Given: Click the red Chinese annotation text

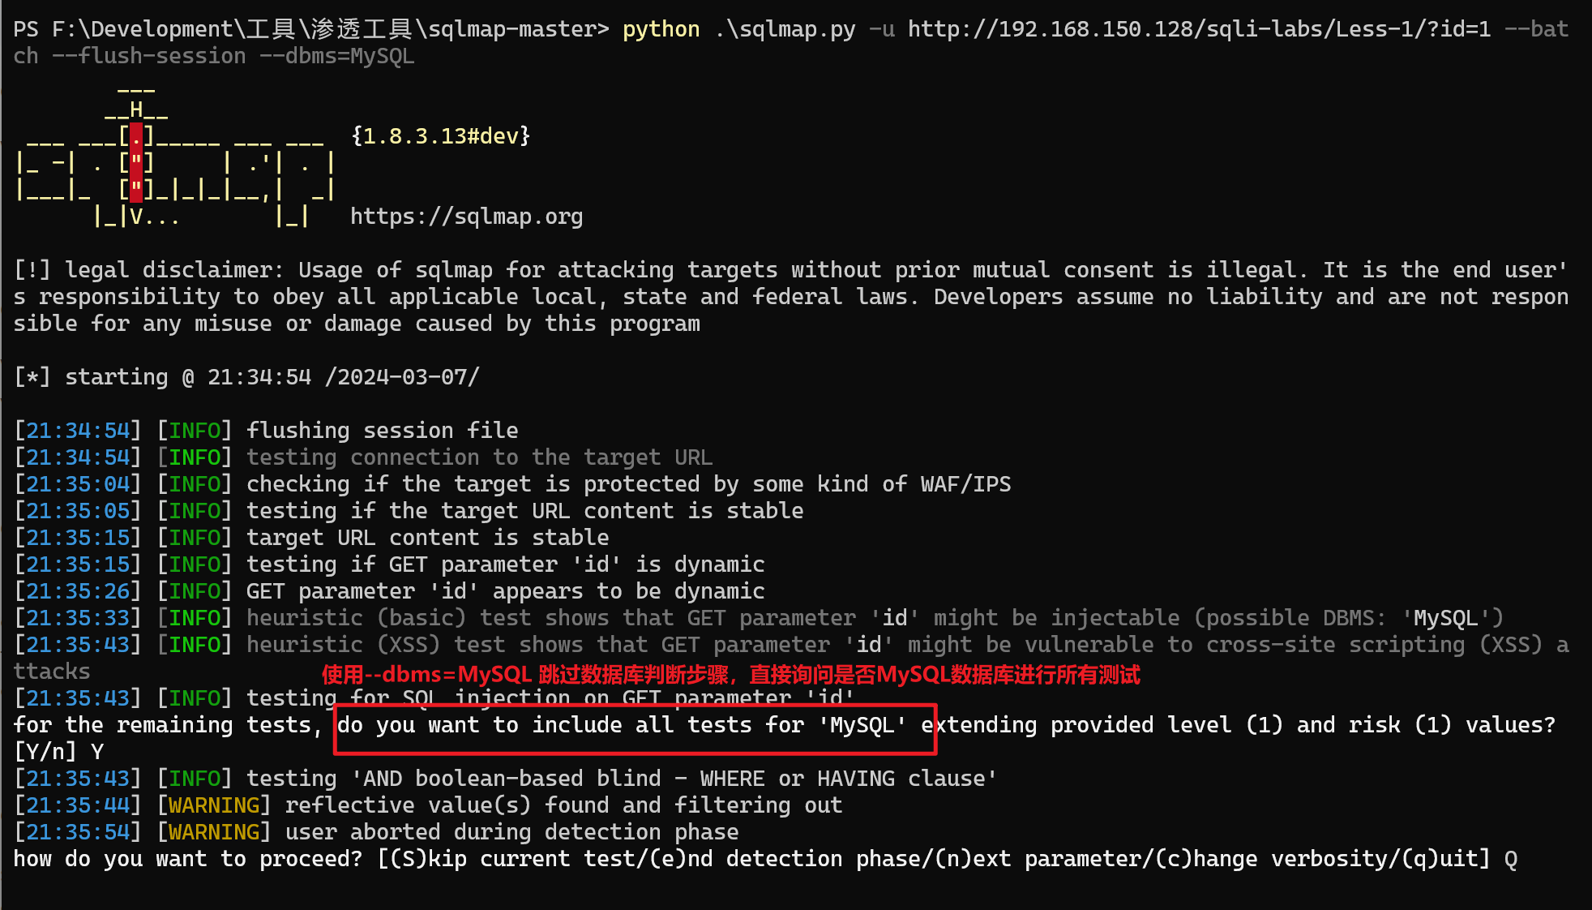Looking at the screenshot, I should [x=730, y=675].
